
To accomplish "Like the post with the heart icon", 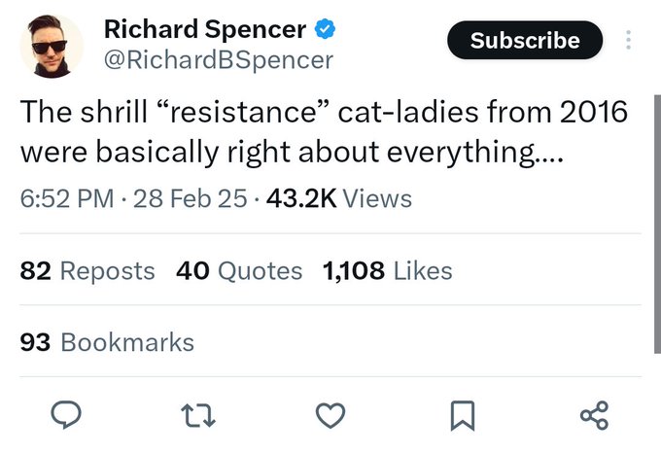I will coord(330,416).
